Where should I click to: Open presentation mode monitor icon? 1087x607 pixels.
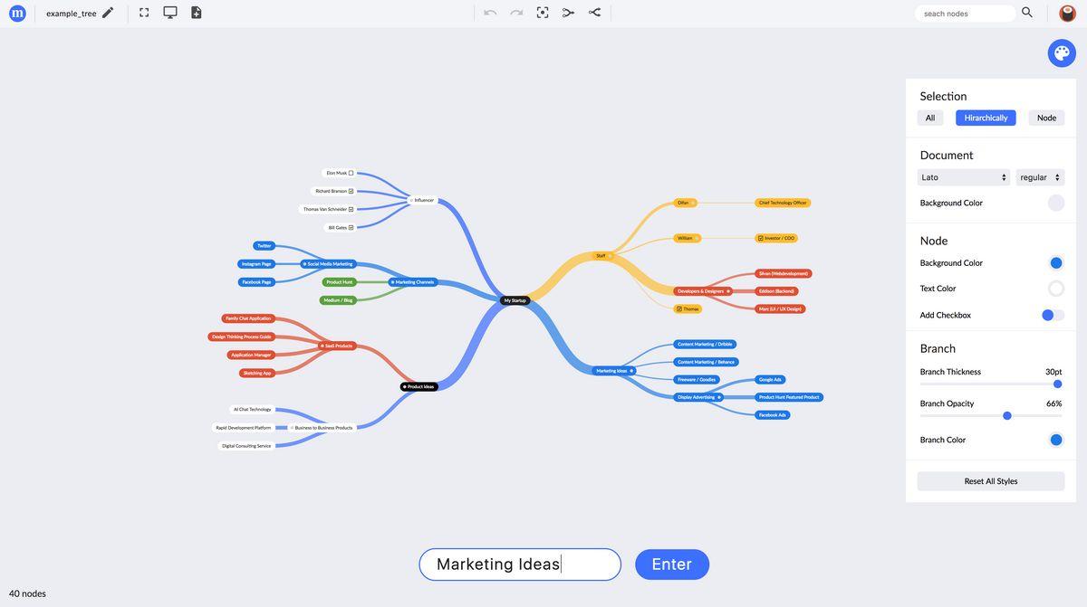tap(170, 13)
